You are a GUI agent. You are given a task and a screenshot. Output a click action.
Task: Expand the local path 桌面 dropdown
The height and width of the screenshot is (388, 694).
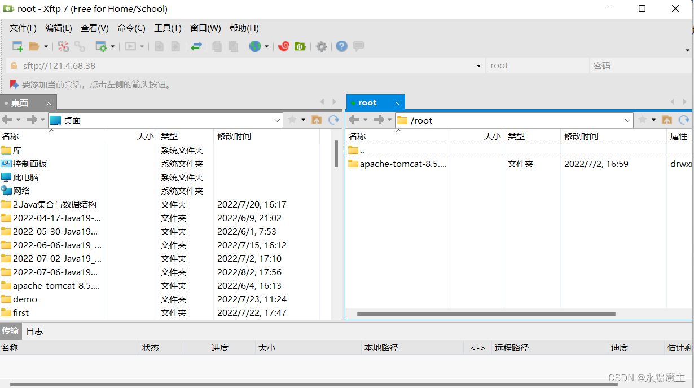277,120
